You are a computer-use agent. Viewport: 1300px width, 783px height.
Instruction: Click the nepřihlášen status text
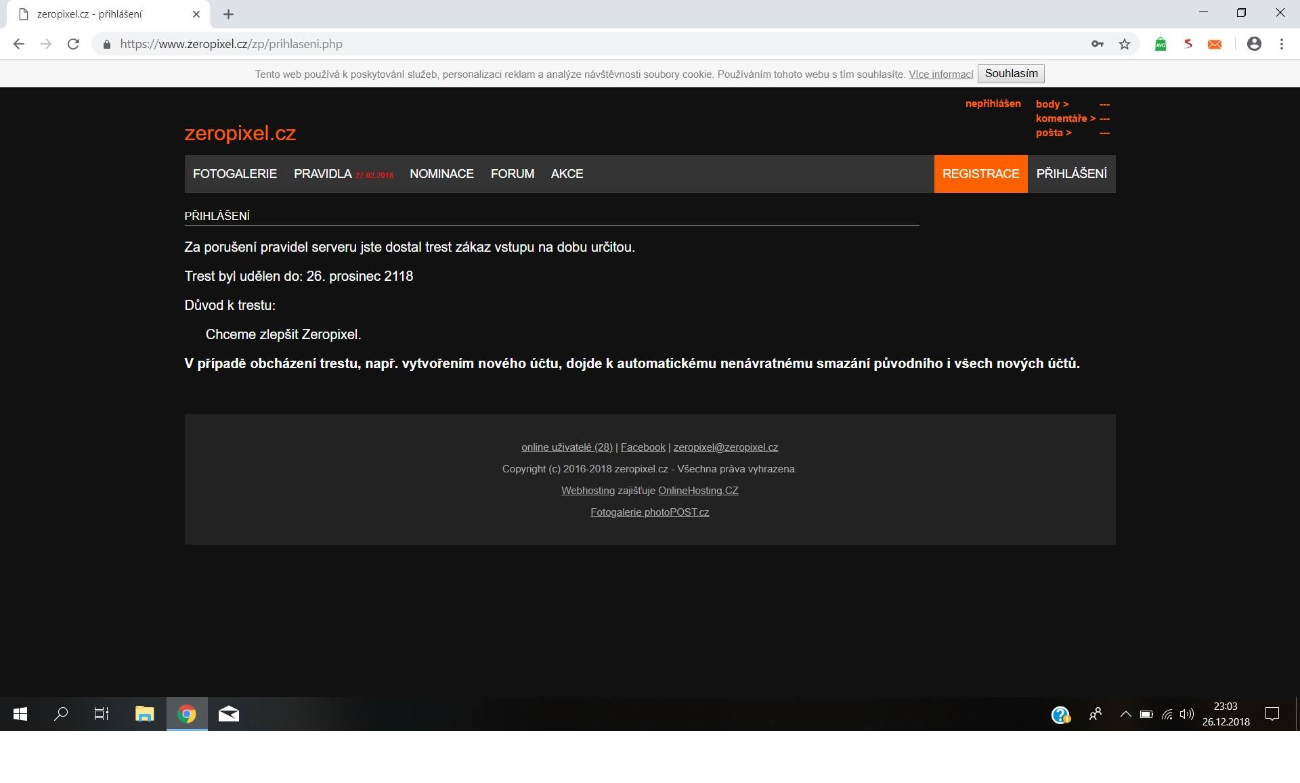coord(993,104)
